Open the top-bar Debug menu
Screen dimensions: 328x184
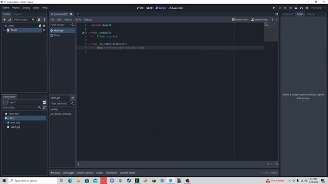click(26, 8)
